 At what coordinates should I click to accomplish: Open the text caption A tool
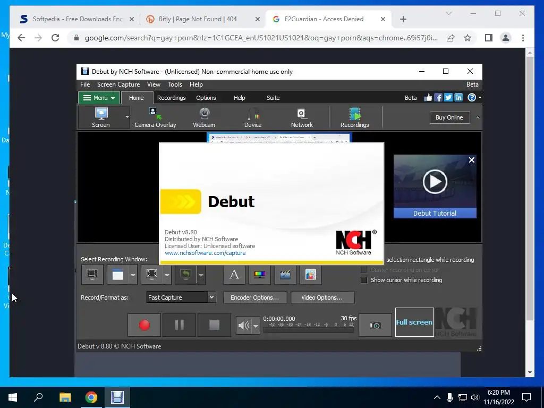coord(234,275)
